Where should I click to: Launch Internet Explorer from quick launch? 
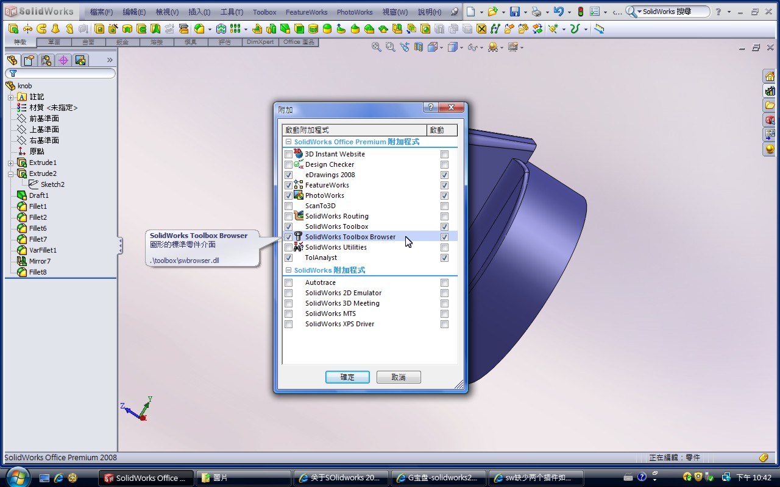(58, 478)
